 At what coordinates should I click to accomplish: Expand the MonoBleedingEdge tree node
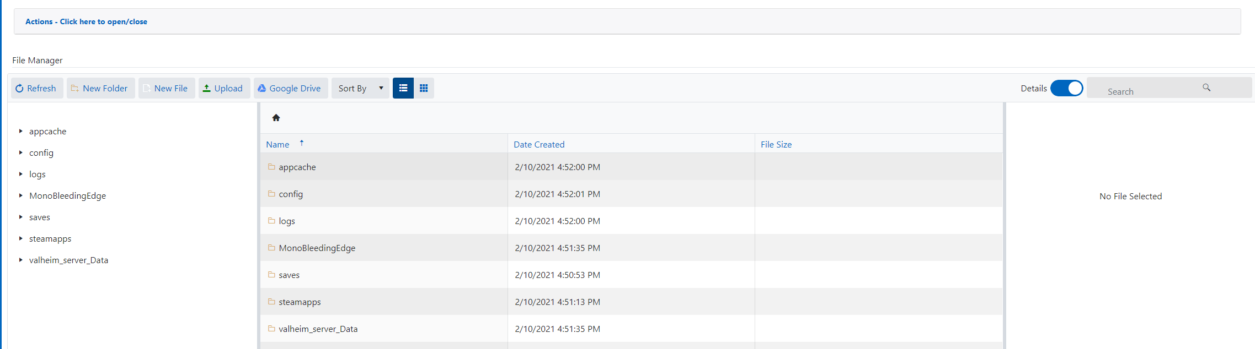[21, 195]
